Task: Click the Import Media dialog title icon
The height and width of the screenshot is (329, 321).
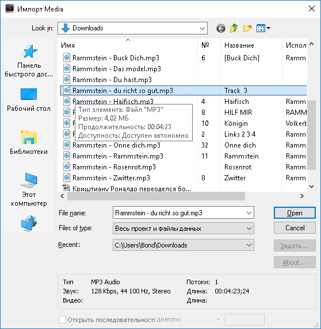Action: point(9,9)
